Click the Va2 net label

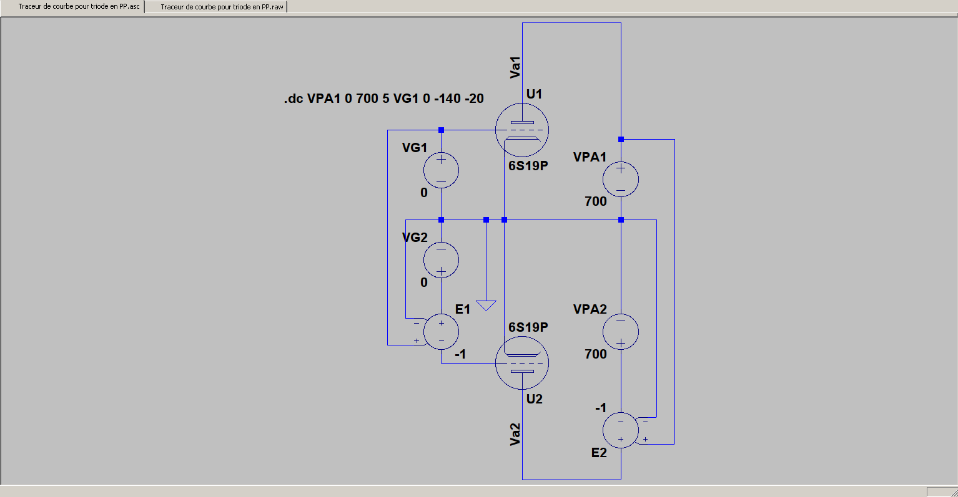click(x=515, y=435)
